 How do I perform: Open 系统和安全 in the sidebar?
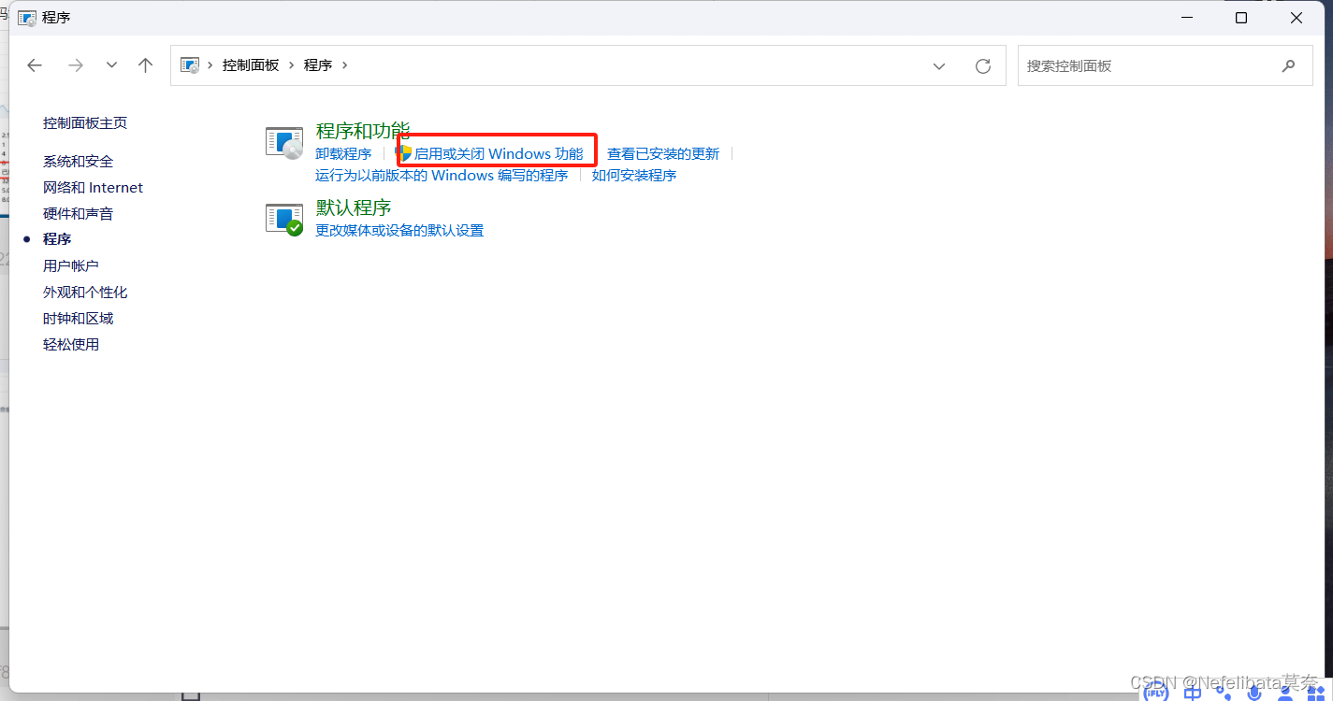[78, 161]
